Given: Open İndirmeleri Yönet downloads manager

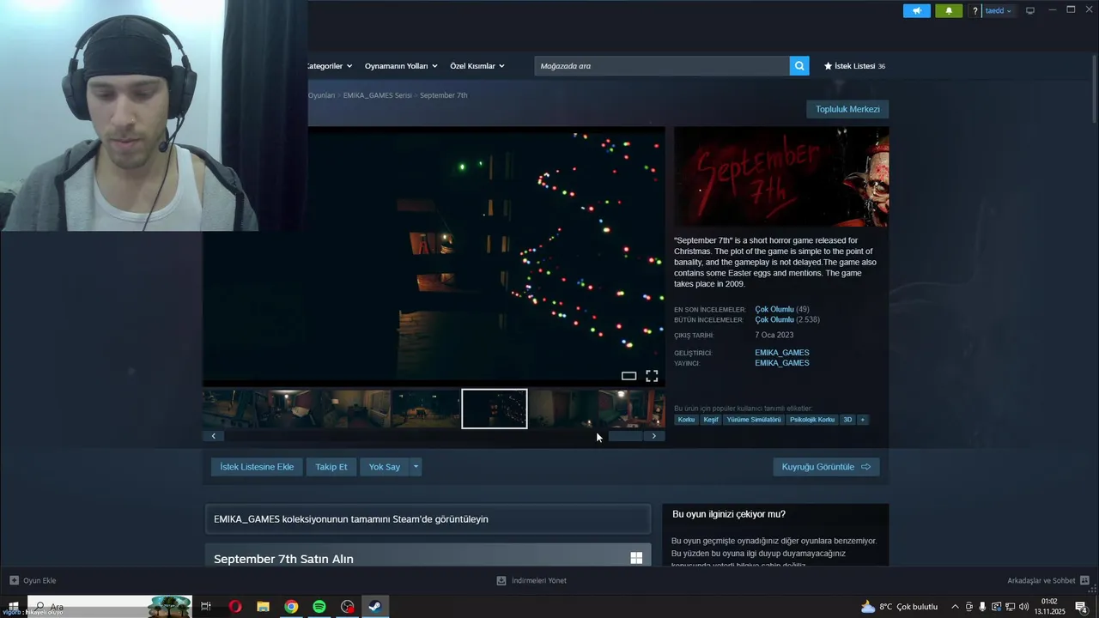Looking at the screenshot, I should (x=531, y=581).
